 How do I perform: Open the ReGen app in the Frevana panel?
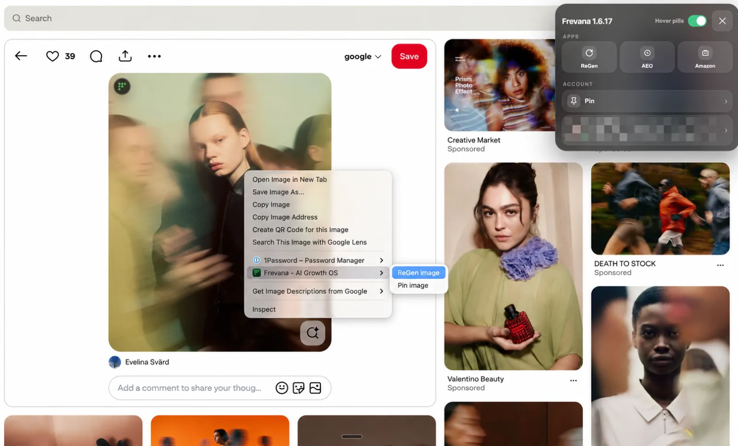pos(589,57)
